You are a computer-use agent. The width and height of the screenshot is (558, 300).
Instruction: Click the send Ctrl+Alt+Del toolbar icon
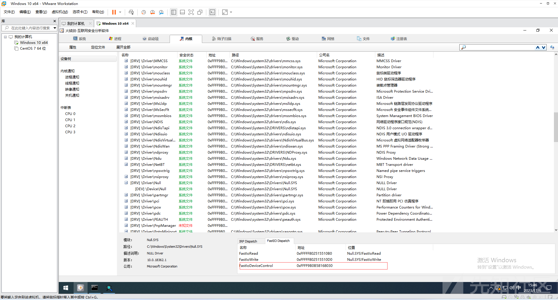pos(131,12)
